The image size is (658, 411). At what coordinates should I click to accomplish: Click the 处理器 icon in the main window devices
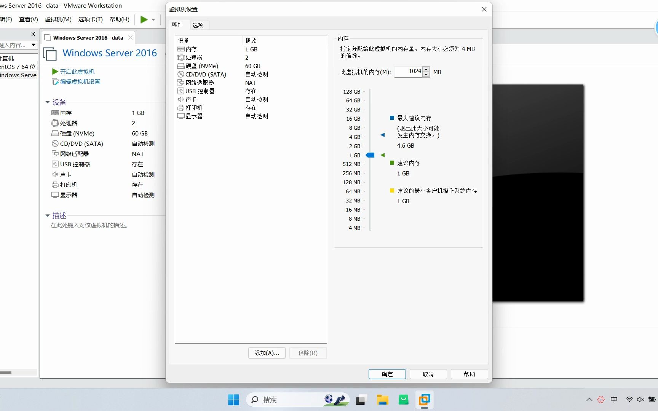click(x=55, y=123)
